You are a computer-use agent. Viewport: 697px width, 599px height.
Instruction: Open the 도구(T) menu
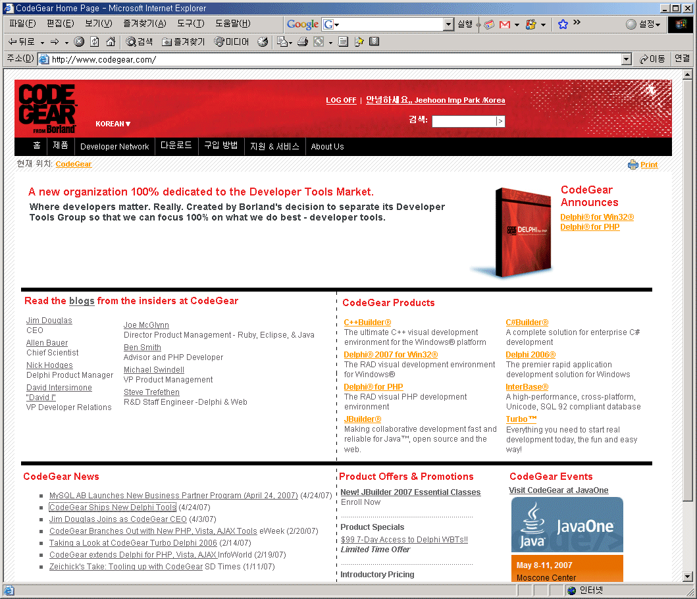point(190,24)
